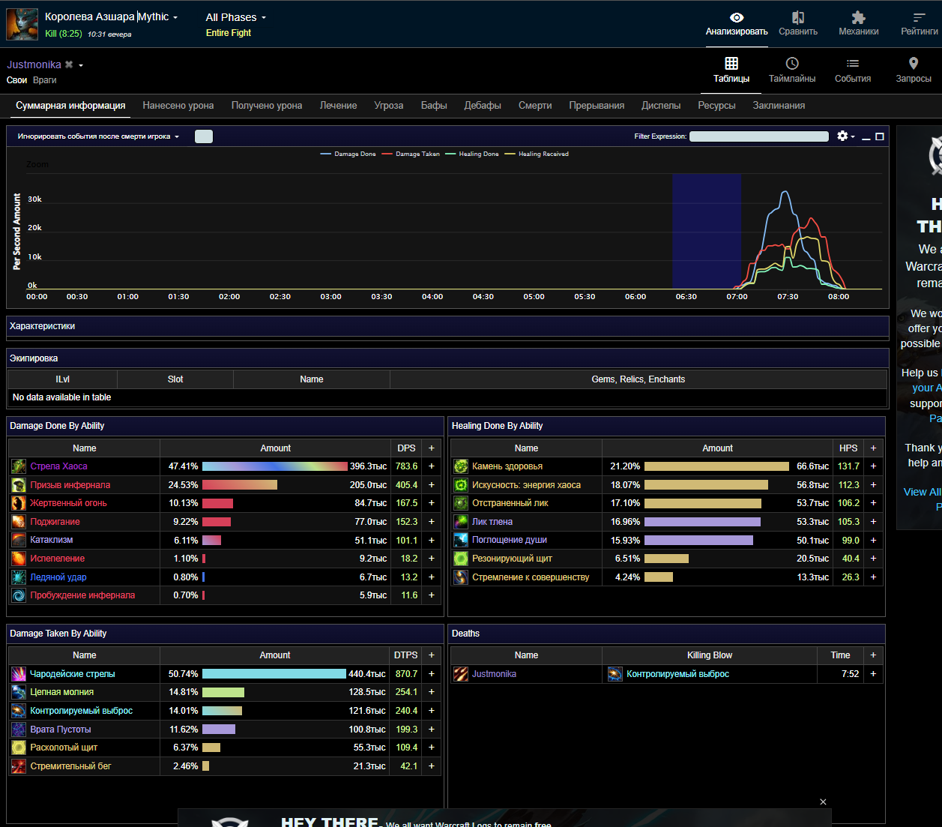This screenshot has width=942, height=827.
Task: Open the Рейтинги rankings icon
Action: 919,23
